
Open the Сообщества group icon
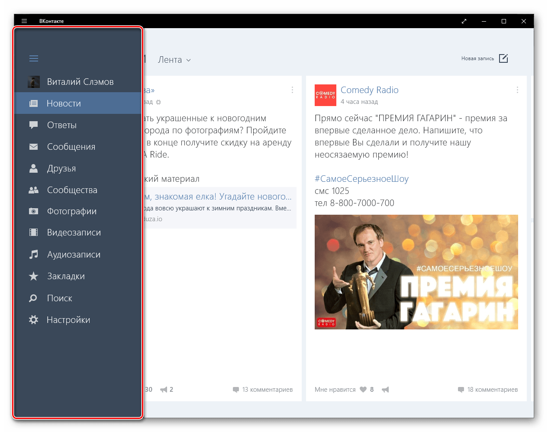[x=33, y=190]
